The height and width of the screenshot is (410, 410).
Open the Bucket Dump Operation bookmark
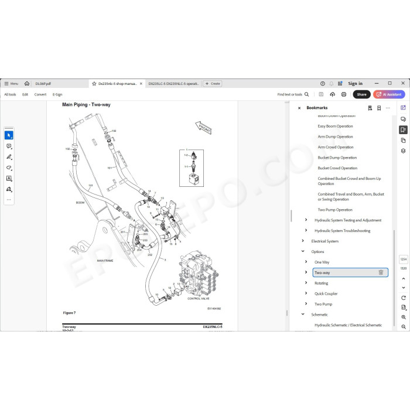337,158
